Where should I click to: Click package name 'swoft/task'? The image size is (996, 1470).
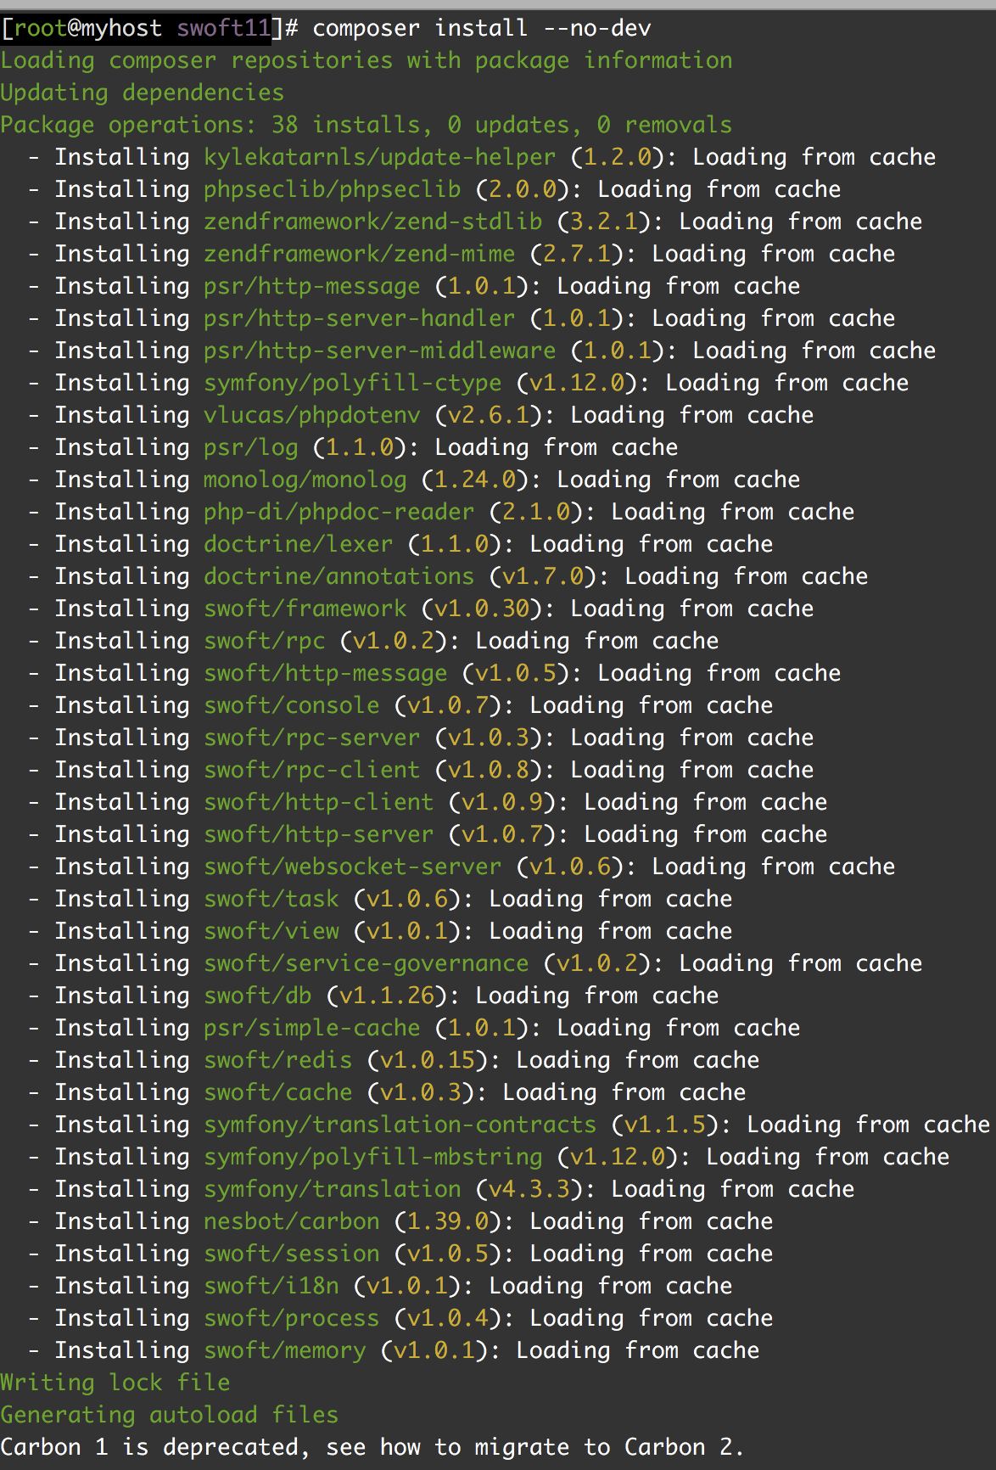tap(271, 900)
